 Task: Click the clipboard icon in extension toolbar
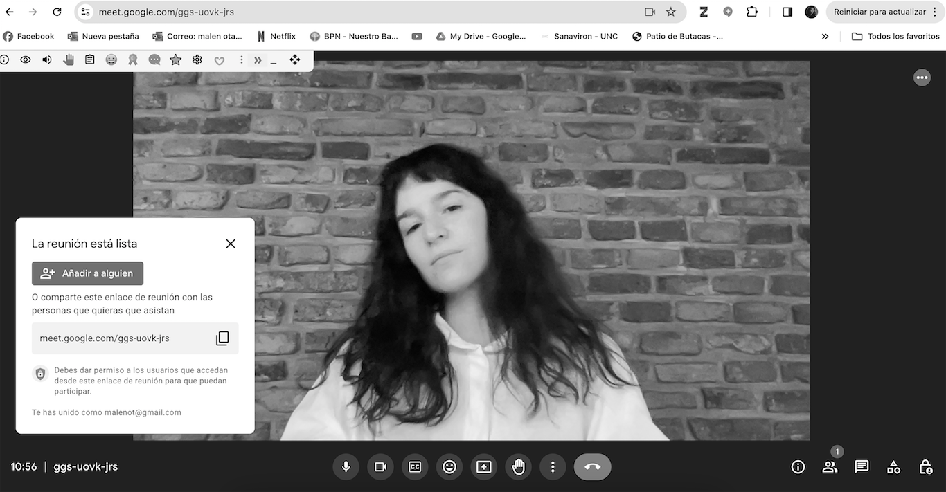coord(90,60)
